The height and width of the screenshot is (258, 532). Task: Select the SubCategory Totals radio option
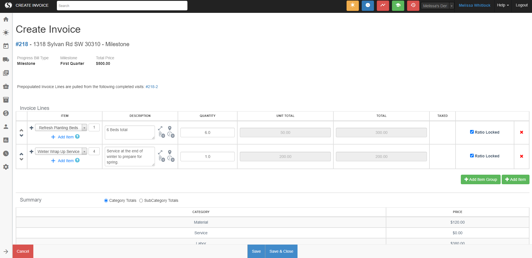point(141,201)
